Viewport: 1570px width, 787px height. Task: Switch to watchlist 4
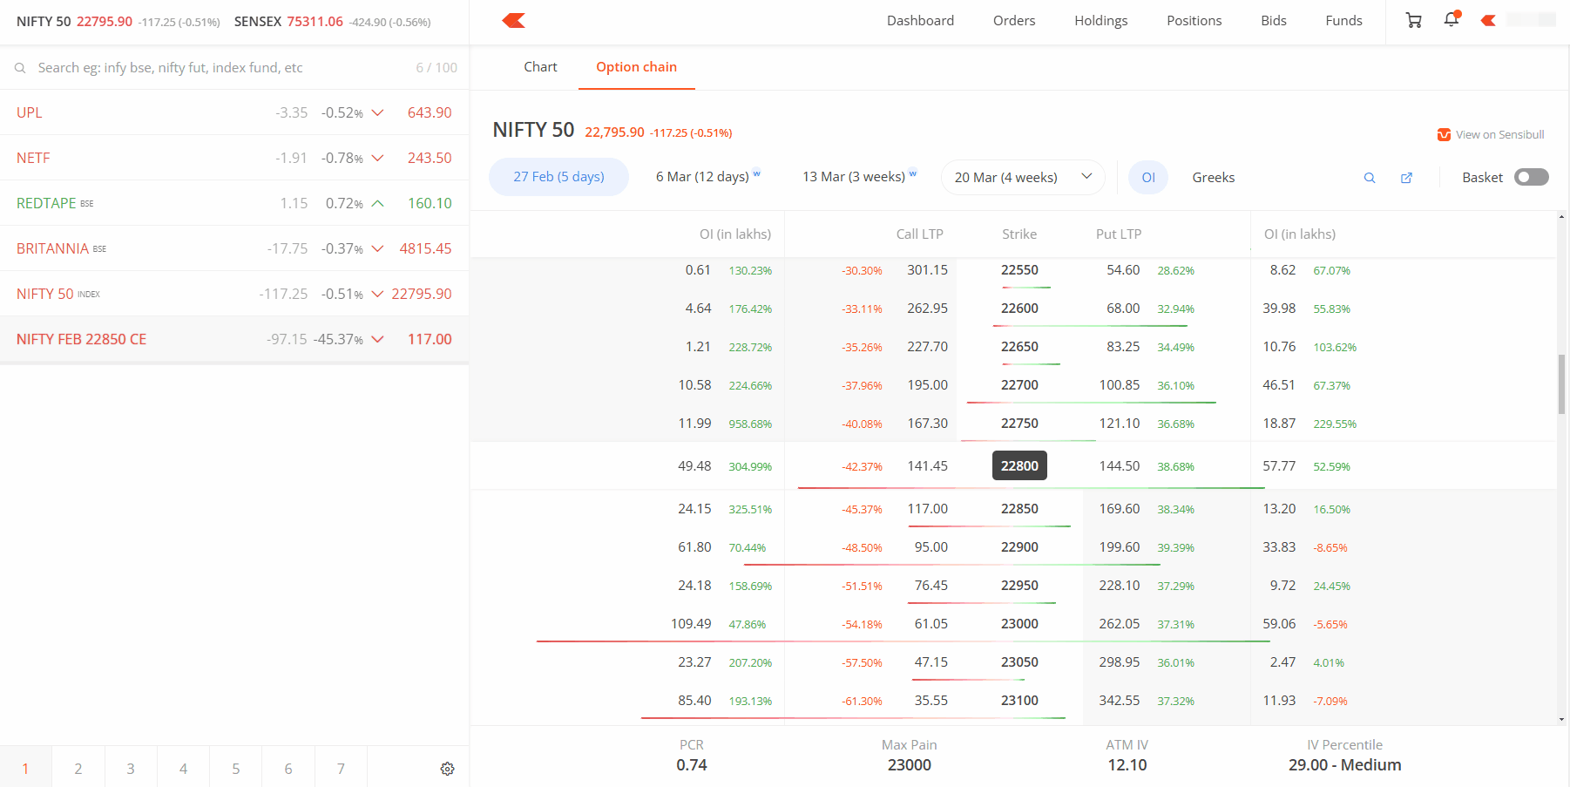click(183, 769)
